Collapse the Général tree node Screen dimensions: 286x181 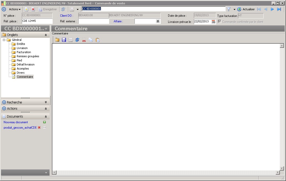point(4,40)
